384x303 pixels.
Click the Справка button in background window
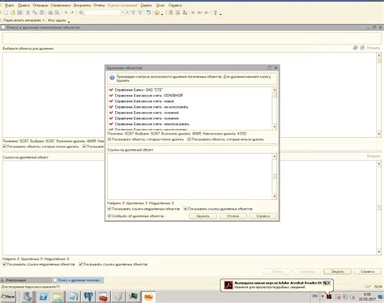pos(367,271)
